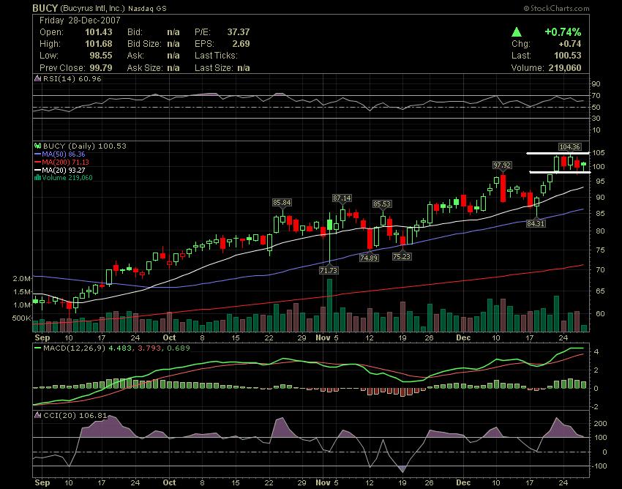
Task: Click the 85.53 peak price label
Action: [381, 204]
